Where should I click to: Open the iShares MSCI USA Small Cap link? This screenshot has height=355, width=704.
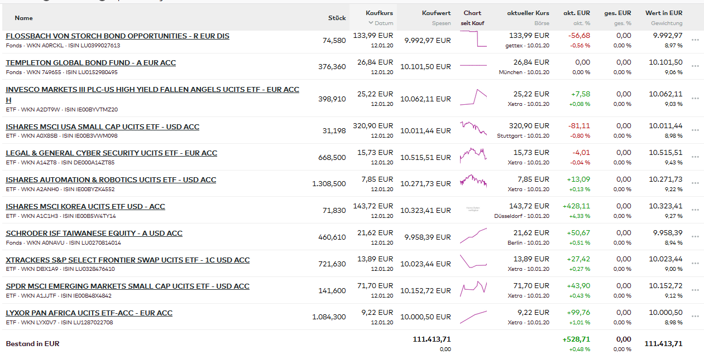102,127
